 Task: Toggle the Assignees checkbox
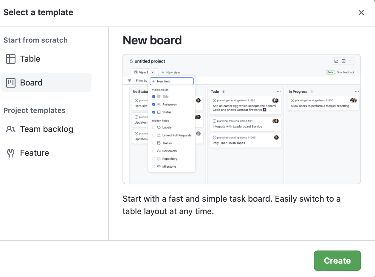(154, 104)
